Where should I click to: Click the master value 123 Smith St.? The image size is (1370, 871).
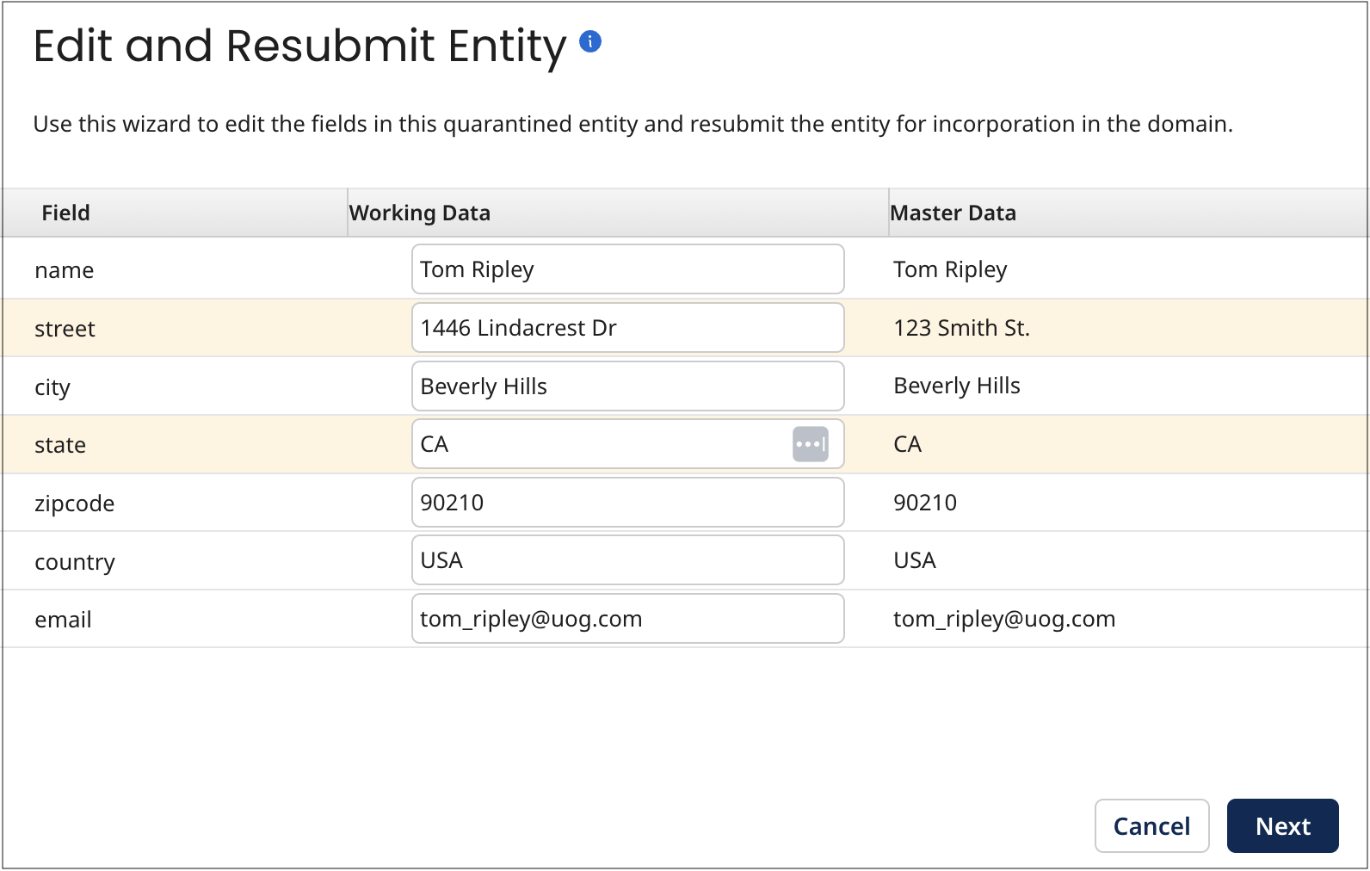coord(961,328)
